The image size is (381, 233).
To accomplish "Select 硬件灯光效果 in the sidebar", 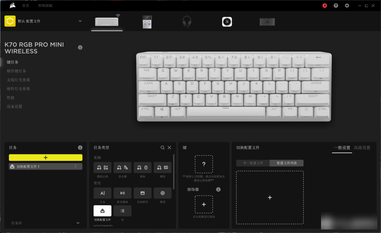I will pyautogui.click(x=18, y=89).
